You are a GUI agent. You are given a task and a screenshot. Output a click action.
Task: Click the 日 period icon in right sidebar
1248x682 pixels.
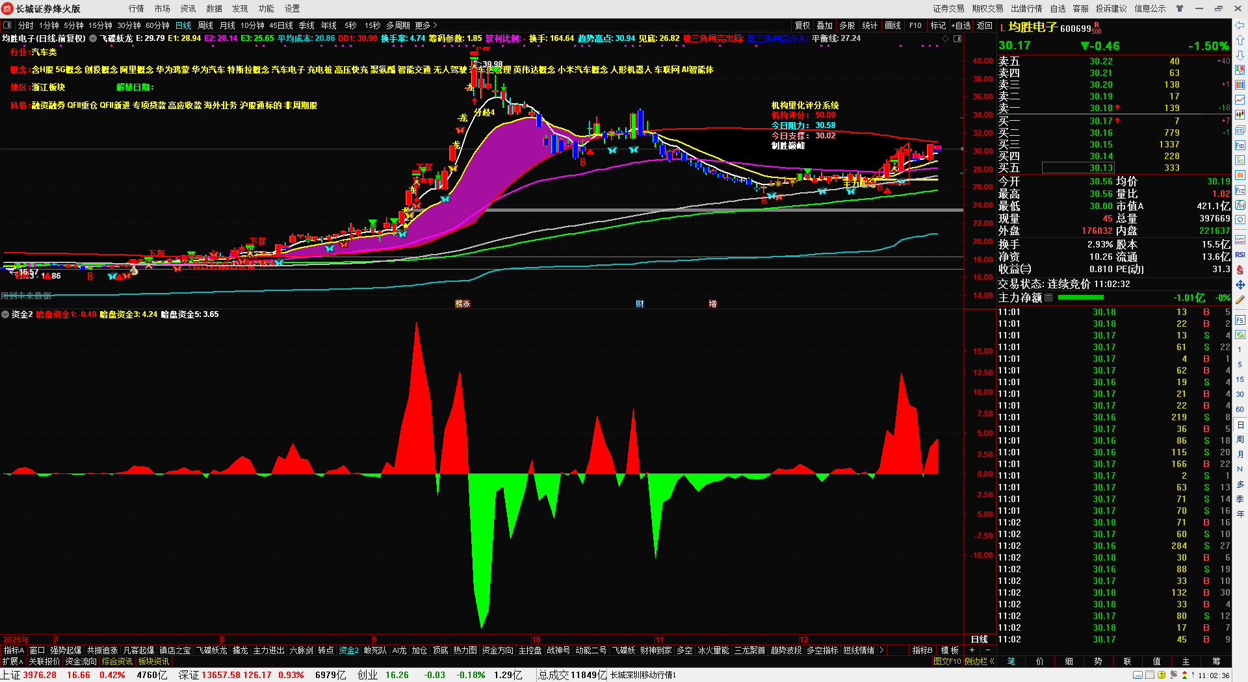click(1240, 425)
